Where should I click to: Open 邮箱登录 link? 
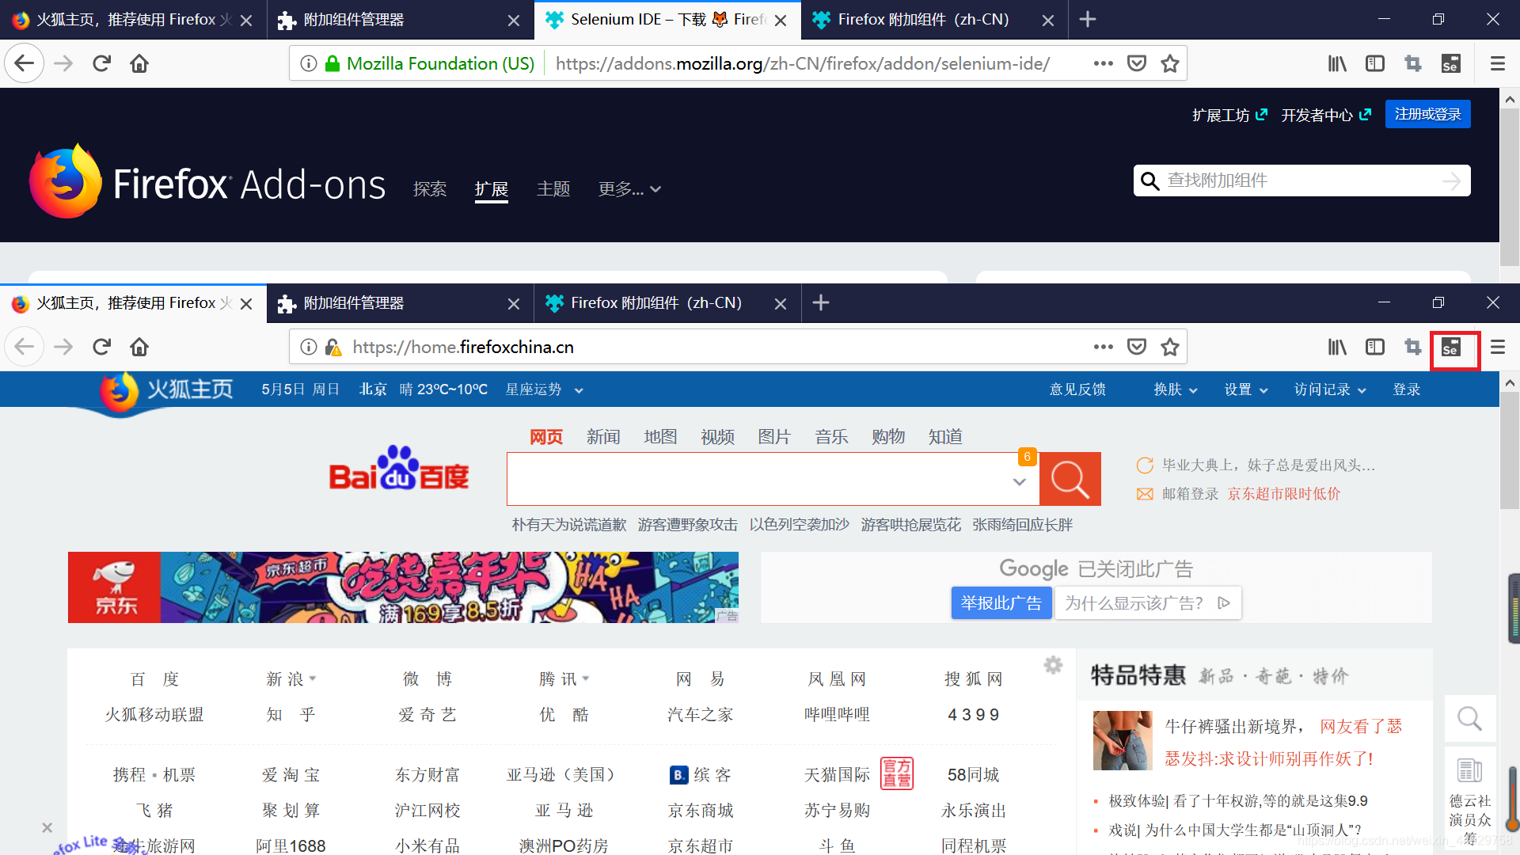1190,494
